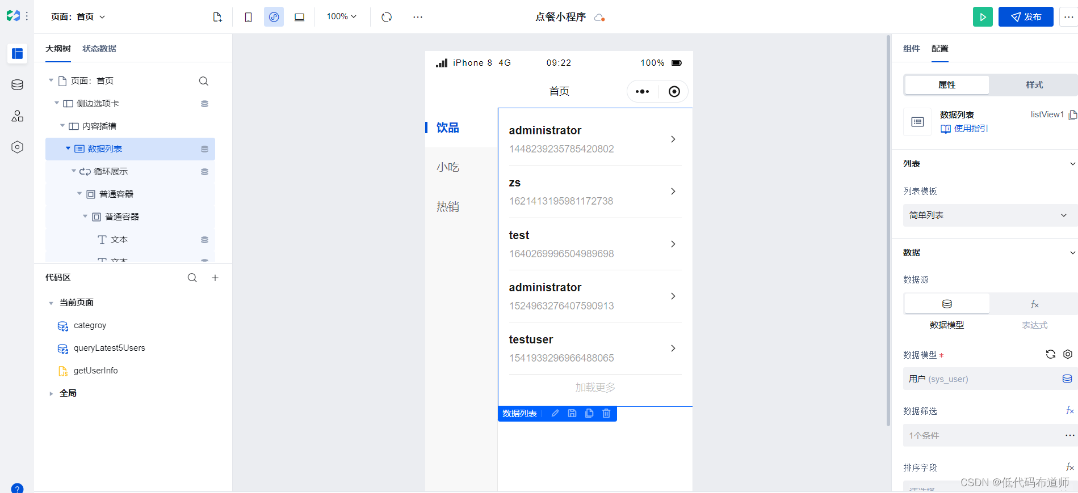Click edit pencil on 数据列表 toolbar
The image size is (1078, 493).
[555, 414]
